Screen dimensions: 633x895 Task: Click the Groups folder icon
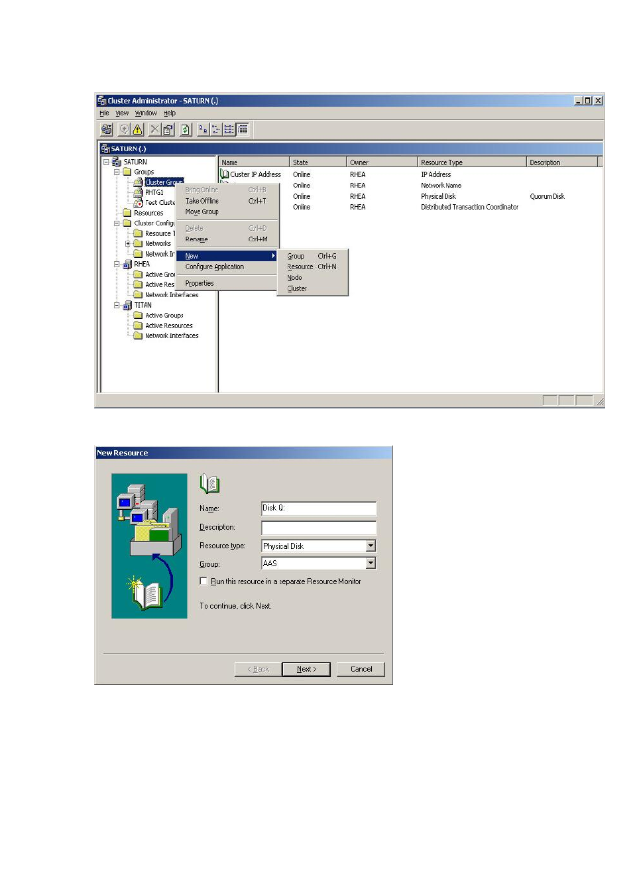127,172
